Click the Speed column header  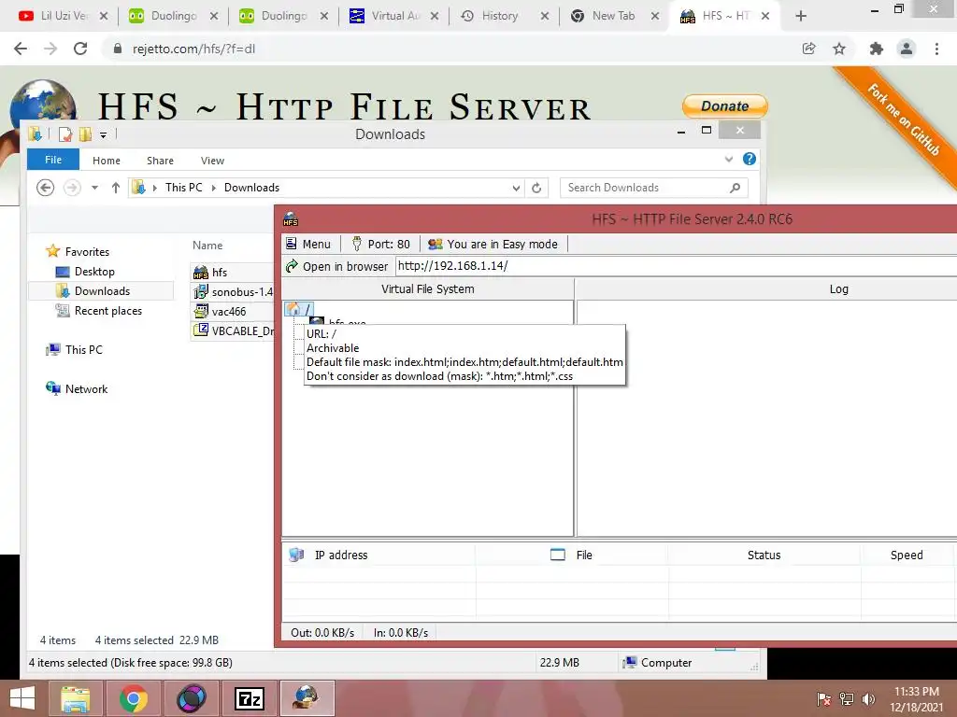[x=907, y=555]
